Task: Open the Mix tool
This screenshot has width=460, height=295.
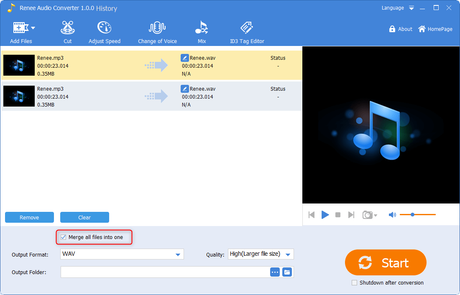Action: pos(202,33)
